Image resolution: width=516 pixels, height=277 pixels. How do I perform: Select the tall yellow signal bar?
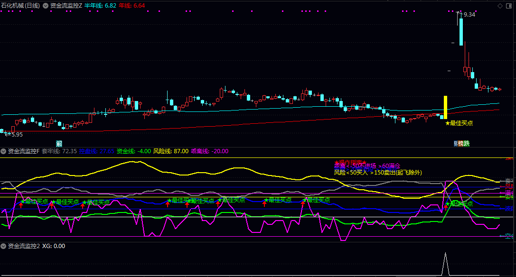coord(445,107)
